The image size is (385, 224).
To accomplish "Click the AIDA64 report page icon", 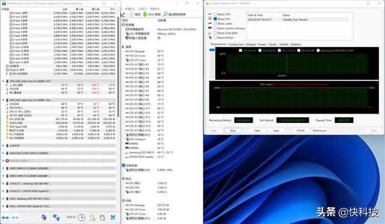I will (x=131, y=14).
